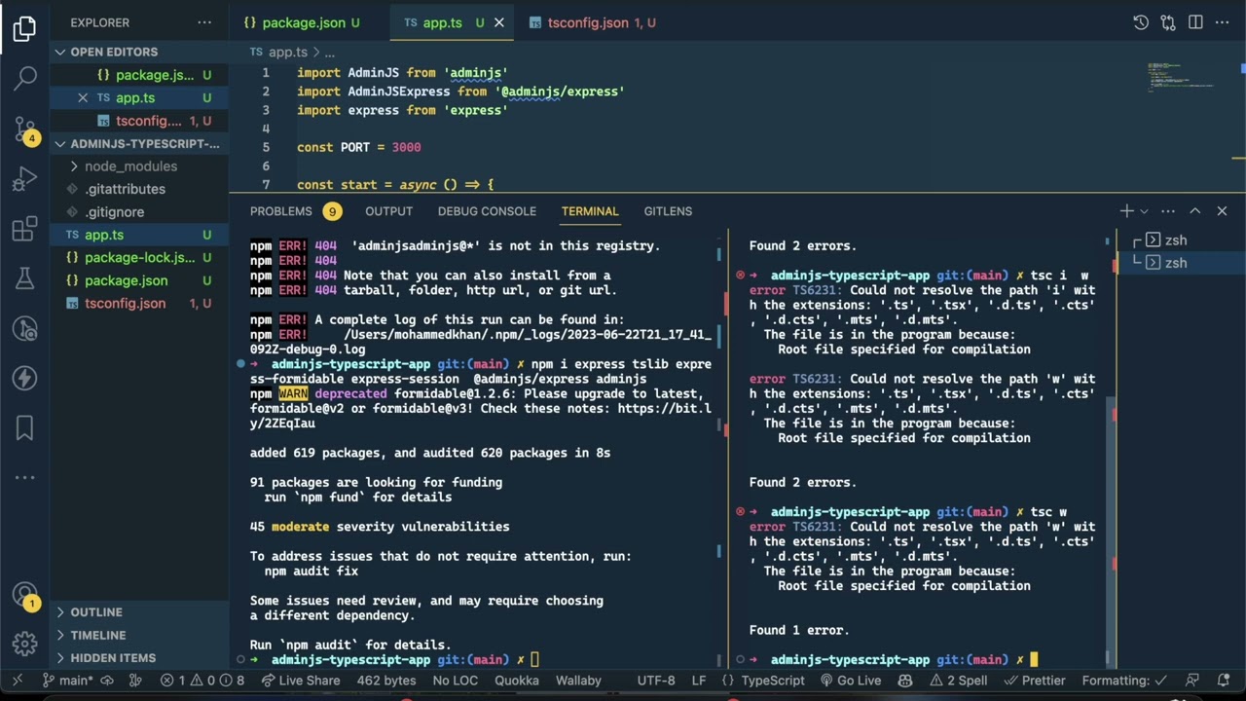Change end of line sequence LF
The image size is (1246, 701).
[x=699, y=681]
